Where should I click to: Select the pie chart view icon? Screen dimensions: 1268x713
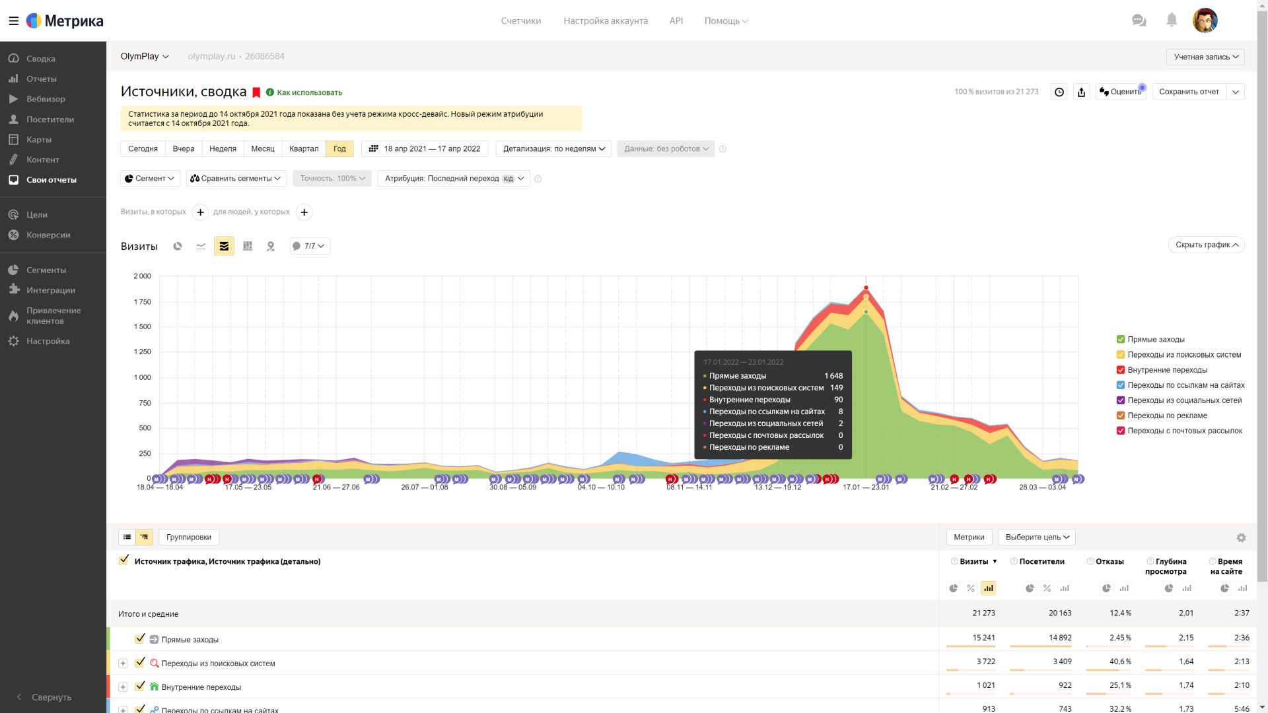178,246
